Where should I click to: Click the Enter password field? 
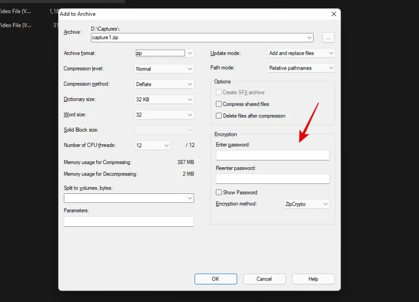272,155
